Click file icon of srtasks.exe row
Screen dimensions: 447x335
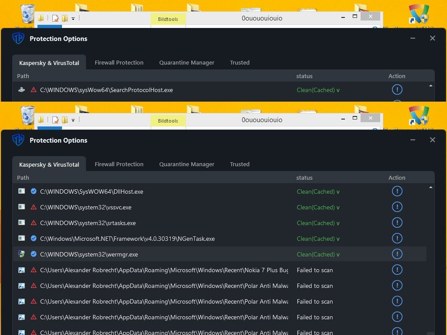(22, 222)
